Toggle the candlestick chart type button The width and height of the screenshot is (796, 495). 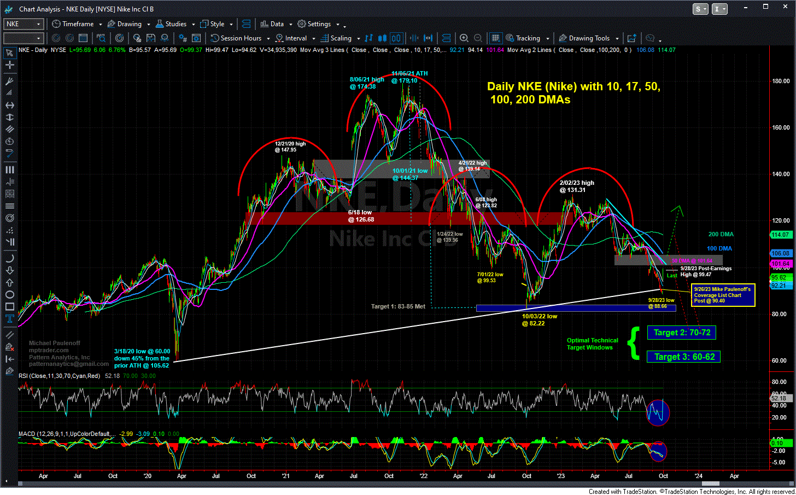point(383,38)
